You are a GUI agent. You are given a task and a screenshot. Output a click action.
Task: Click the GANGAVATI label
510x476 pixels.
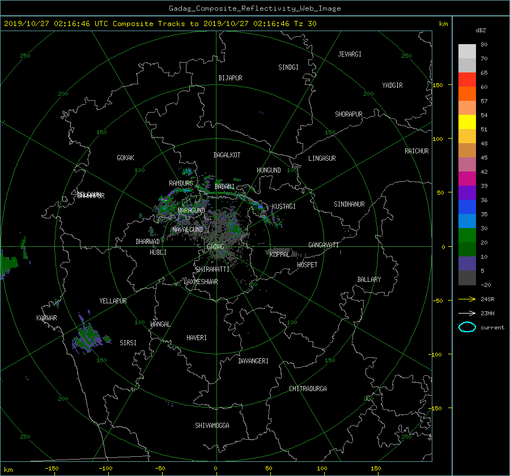(x=324, y=245)
